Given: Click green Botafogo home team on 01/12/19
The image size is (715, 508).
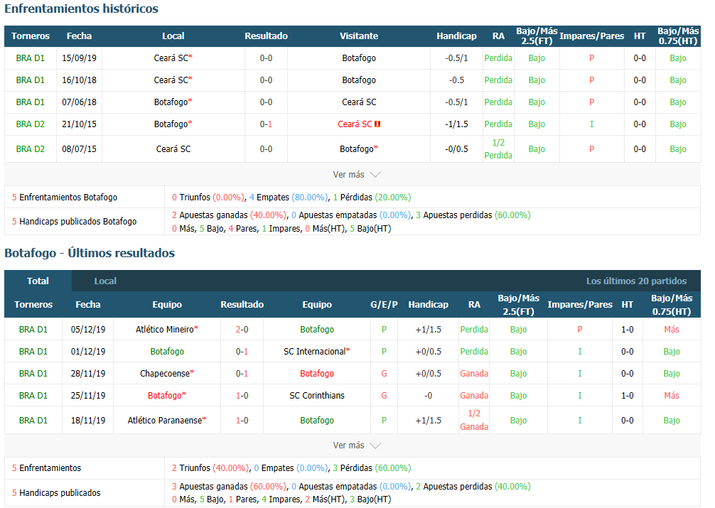Looking at the screenshot, I should (167, 352).
